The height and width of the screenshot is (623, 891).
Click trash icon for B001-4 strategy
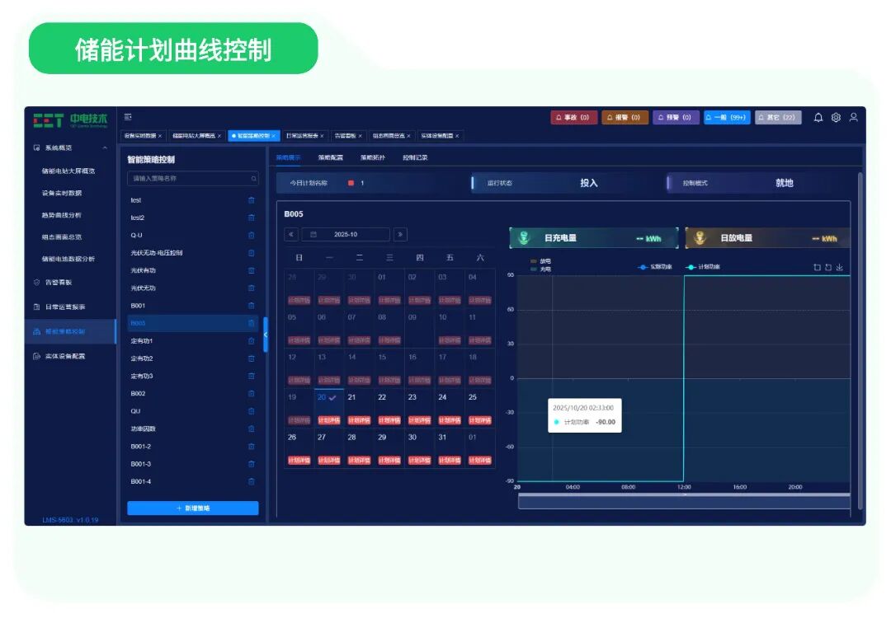(x=251, y=482)
